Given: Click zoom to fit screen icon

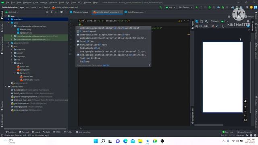Looking at the screenshot, I should [246, 120].
